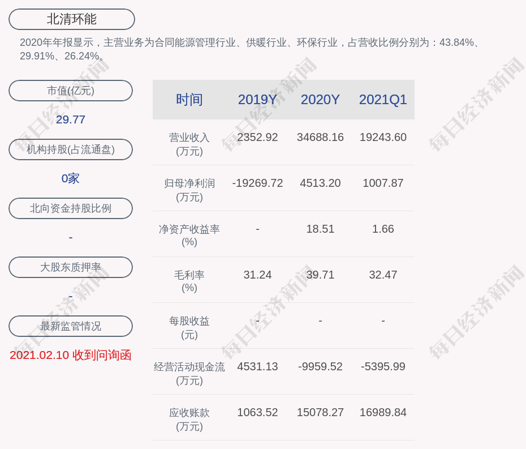Click the receivables value 1063.52
This screenshot has height=449, width=526.
257,412
